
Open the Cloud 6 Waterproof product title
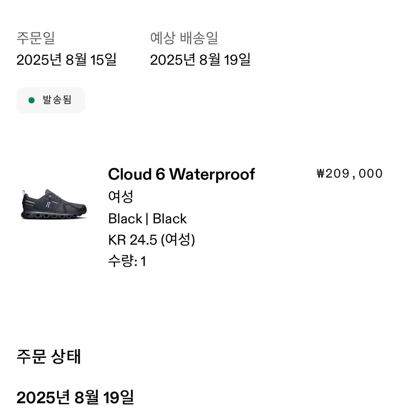[181, 174]
